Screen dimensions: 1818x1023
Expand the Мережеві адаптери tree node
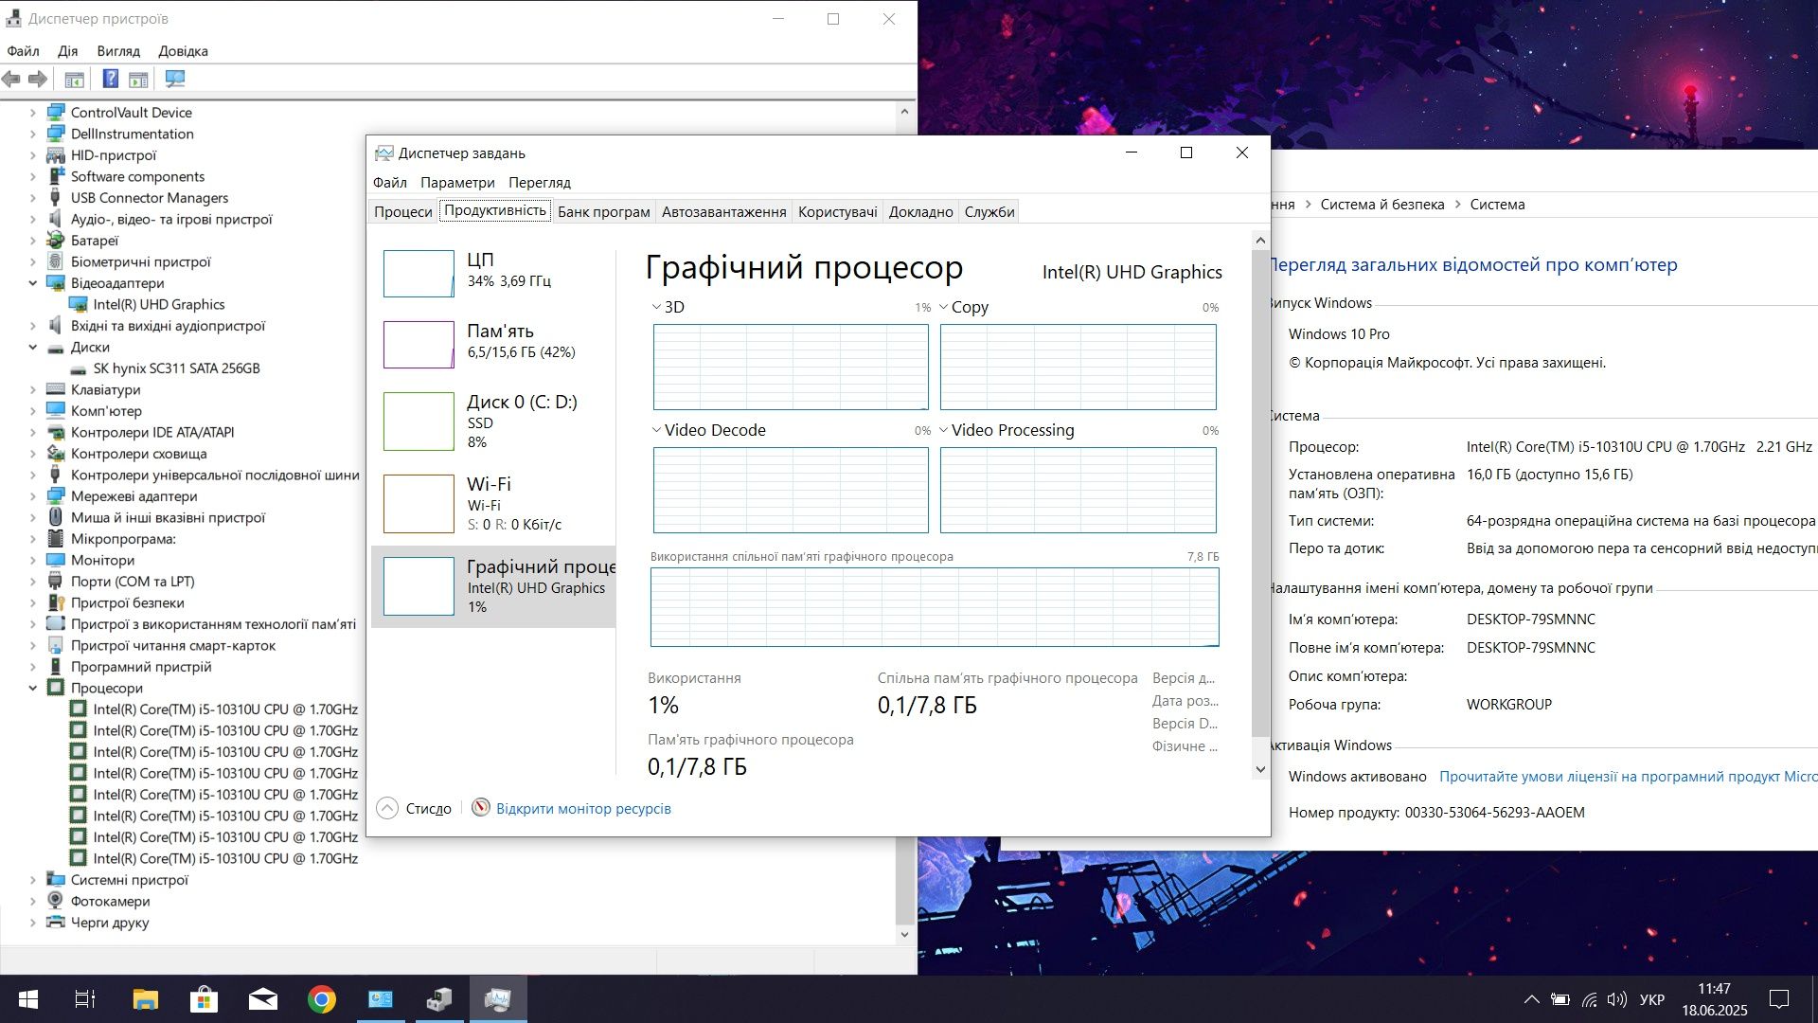click(33, 496)
